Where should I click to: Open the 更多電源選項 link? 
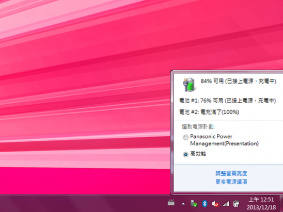(231, 182)
